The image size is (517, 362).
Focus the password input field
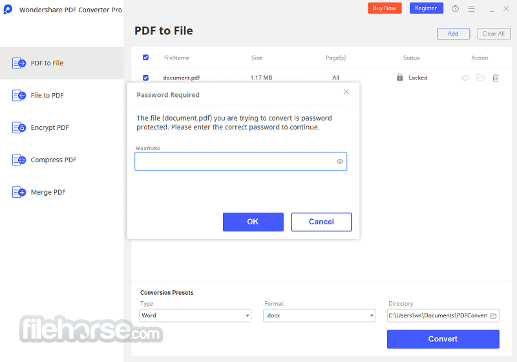coord(240,161)
